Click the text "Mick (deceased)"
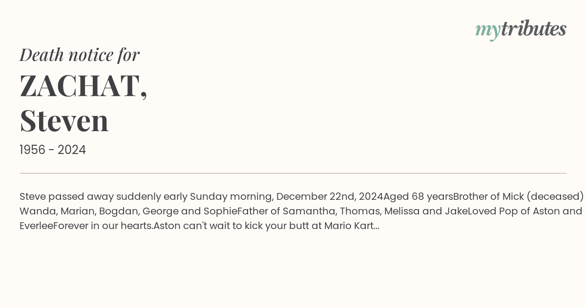 click(x=543, y=197)
